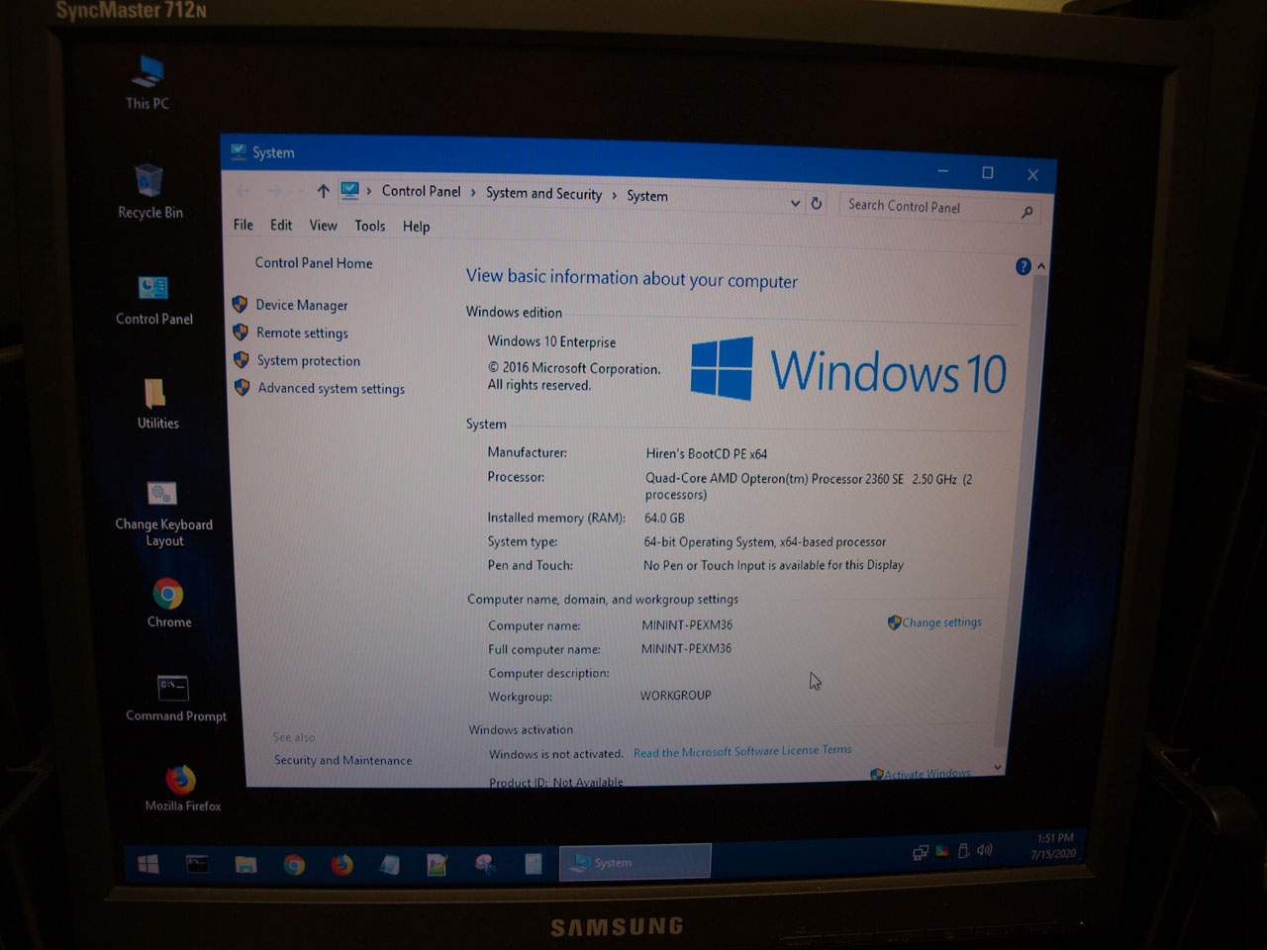Open File Explorer from the taskbar
The width and height of the screenshot is (1267, 950).
point(245,865)
